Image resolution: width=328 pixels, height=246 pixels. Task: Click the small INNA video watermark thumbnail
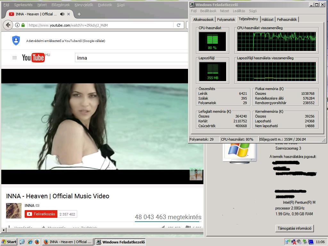(x=196, y=174)
